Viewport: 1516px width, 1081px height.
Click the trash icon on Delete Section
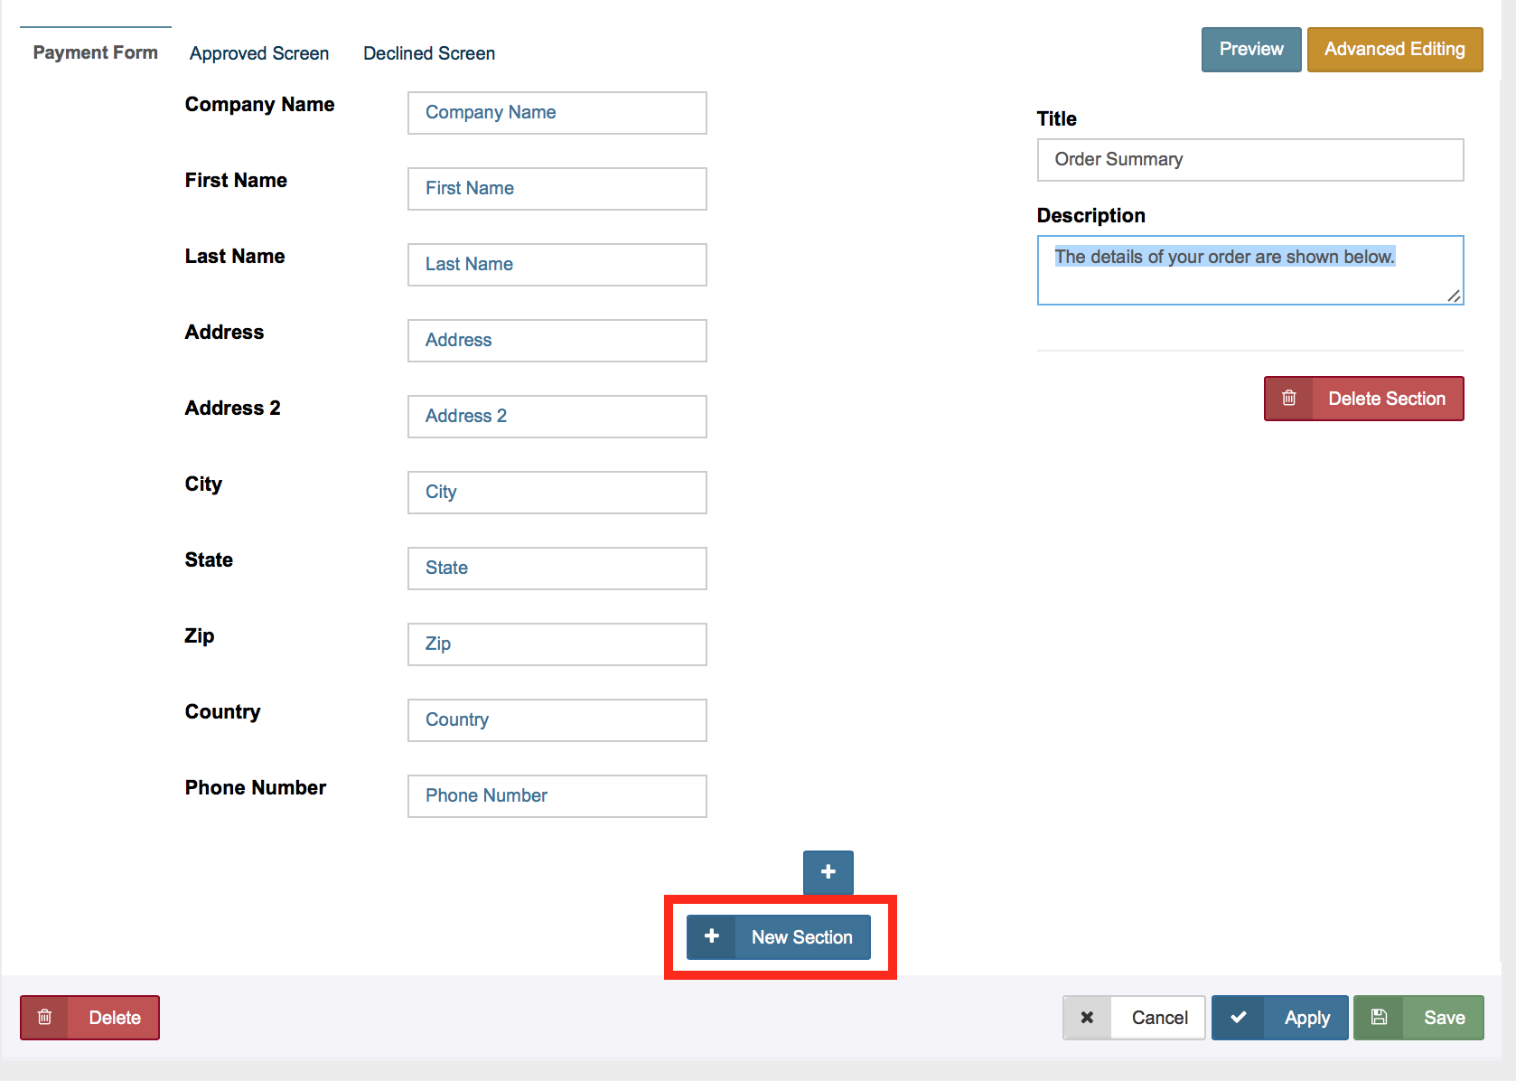[1288, 399]
